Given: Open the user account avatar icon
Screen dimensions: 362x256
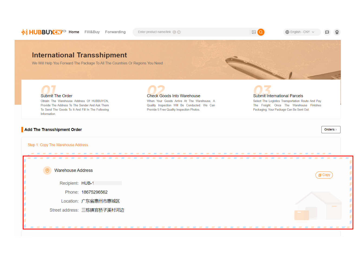Looking at the screenshot, I should (x=337, y=32).
